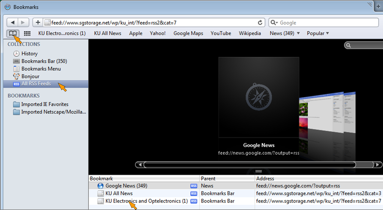
Task: Click the feed://news.google.com address cell
Action: coord(298,186)
